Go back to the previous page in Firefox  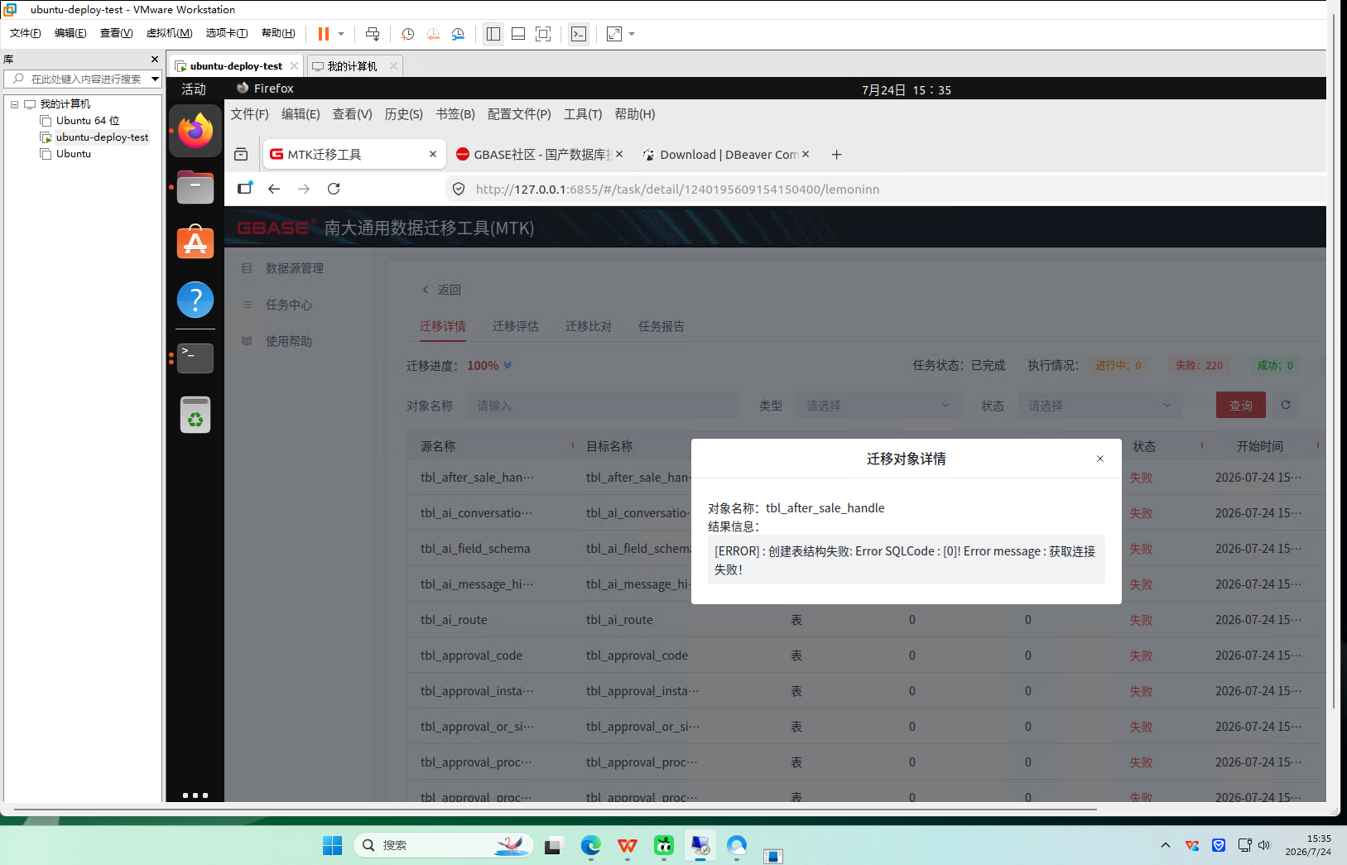[274, 189]
